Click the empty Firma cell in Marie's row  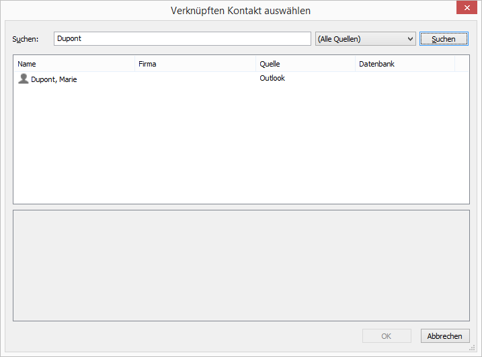[195, 79]
